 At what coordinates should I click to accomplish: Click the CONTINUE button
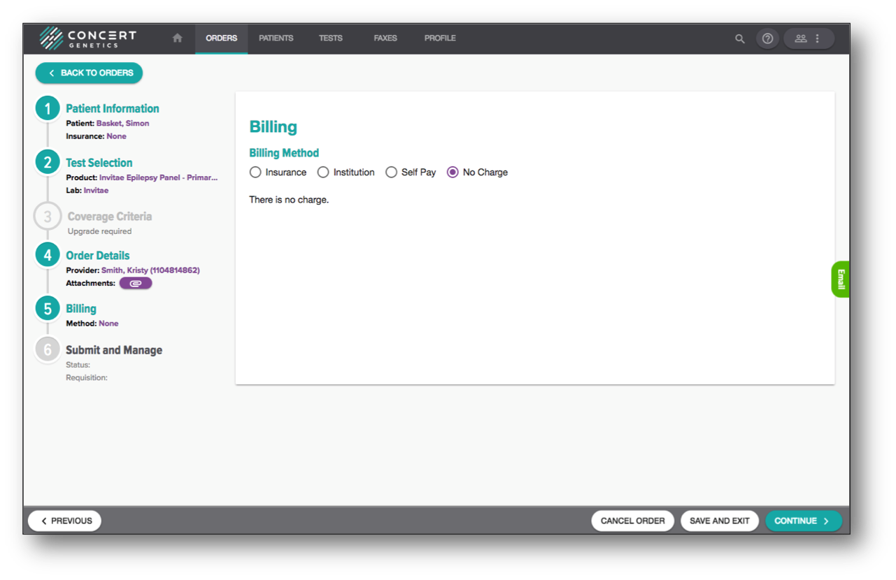(803, 521)
